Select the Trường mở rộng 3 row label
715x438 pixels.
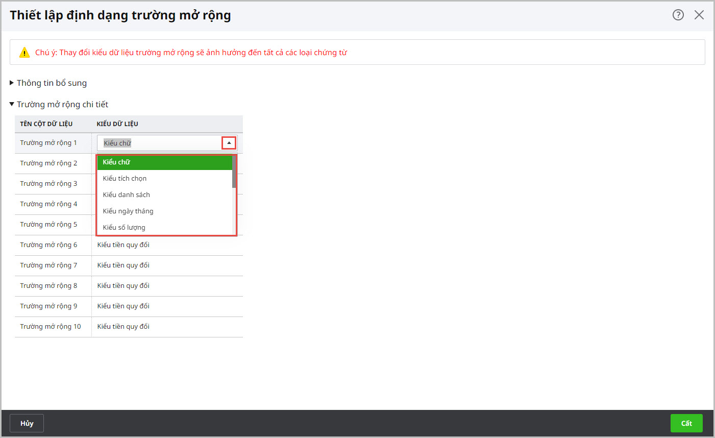(49, 184)
